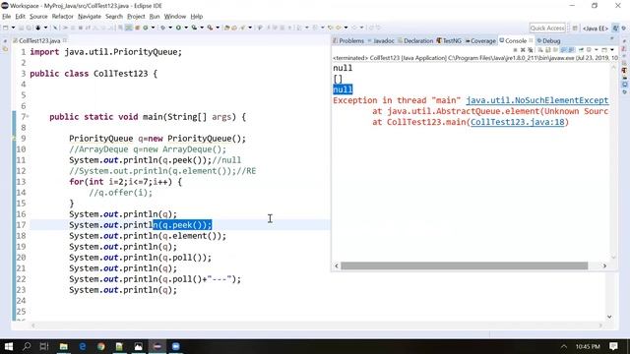Open the Windows Start menu
The width and height of the screenshot is (630, 354).
click(8, 346)
